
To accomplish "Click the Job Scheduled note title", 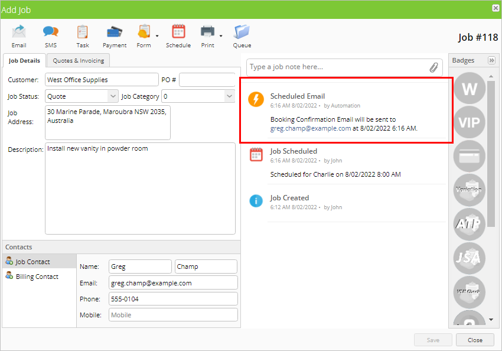I will point(294,151).
